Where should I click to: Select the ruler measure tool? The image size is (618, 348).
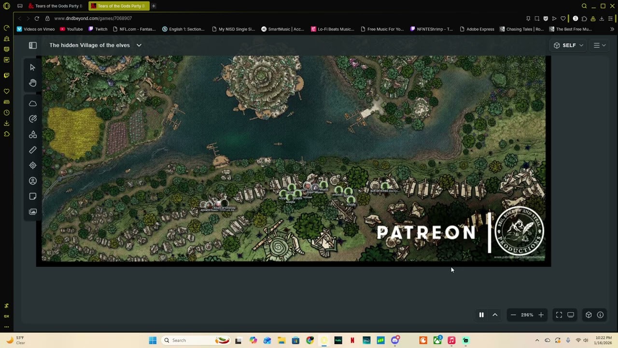(x=33, y=150)
